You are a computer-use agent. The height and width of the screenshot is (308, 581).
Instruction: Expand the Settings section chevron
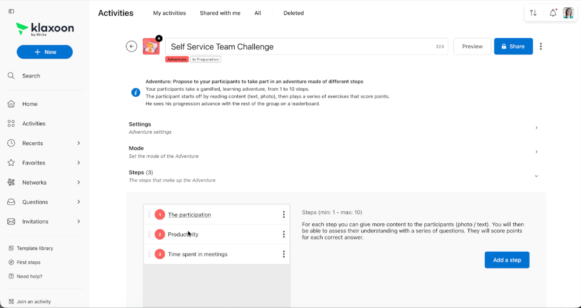[537, 128]
